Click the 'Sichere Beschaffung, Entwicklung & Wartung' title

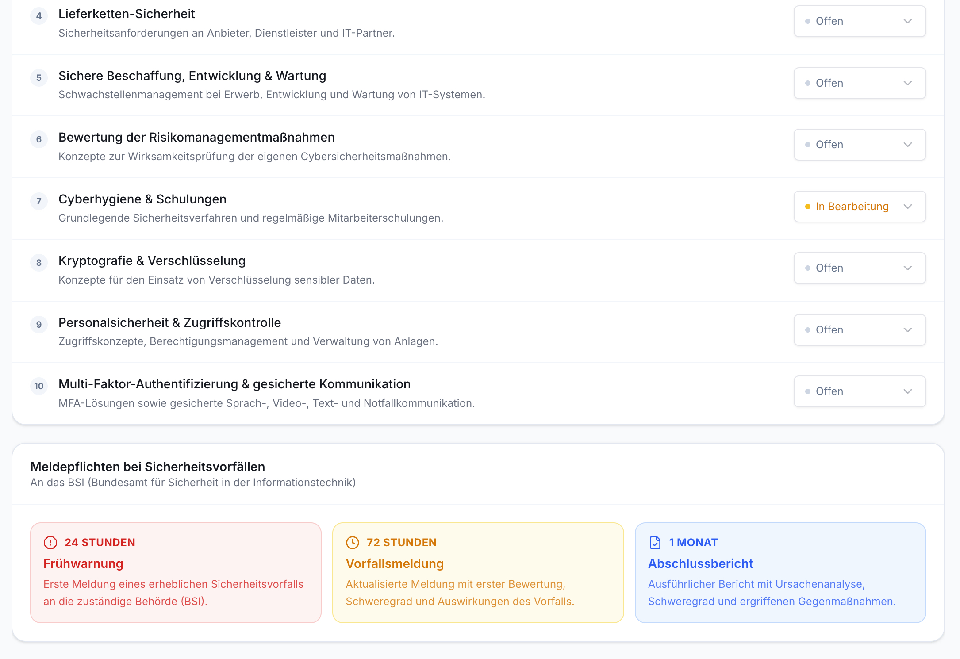(192, 76)
